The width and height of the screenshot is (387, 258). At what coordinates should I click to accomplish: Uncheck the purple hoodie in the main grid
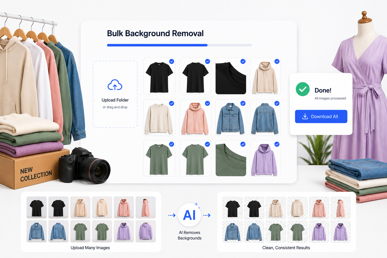point(277,144)
